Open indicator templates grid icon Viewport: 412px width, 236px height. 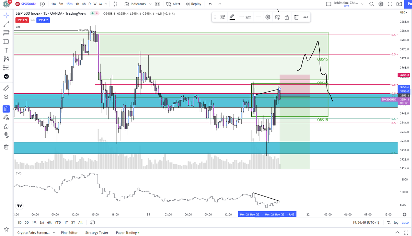pyautogui.click(x=157, y=4)
